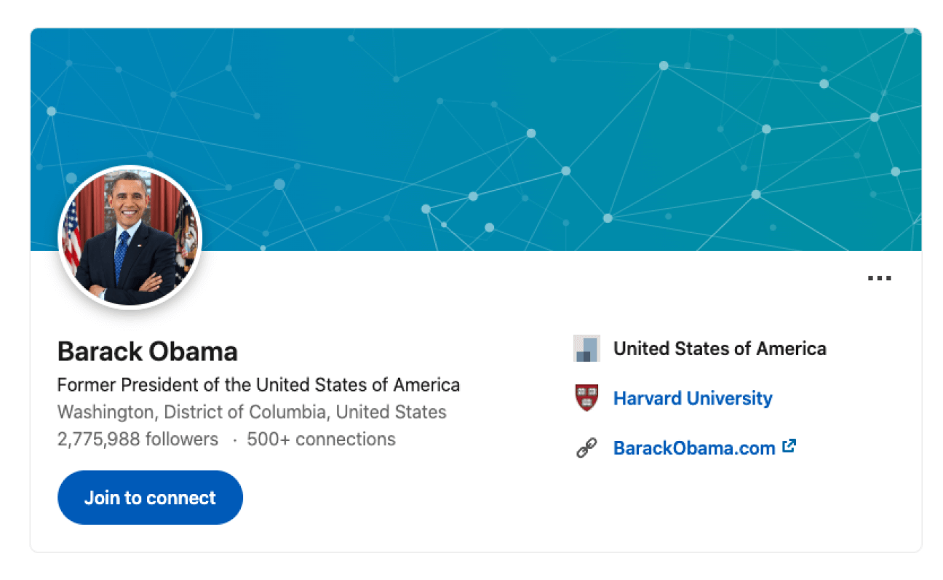The image size is (943, 580).
Task: Click the chain link icon
Action: point(586,448)
